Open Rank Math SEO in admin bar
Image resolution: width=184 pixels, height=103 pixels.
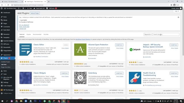point(39,8)
